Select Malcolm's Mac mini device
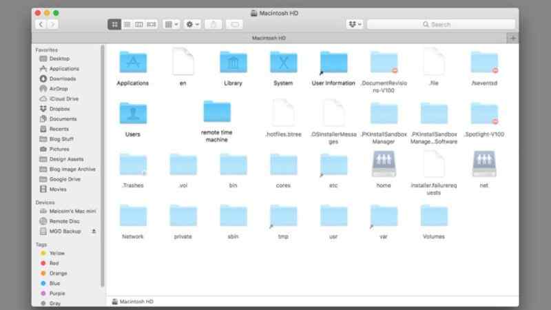This screenshot has height=310, width=551. coord(72,211)
